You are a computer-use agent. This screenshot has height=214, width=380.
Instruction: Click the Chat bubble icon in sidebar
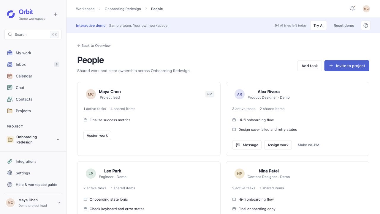point(10,88)
